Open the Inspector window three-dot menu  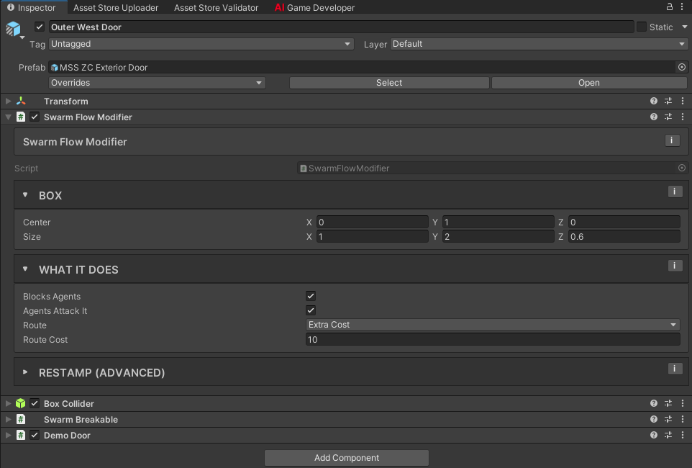[x=683, y=6]
